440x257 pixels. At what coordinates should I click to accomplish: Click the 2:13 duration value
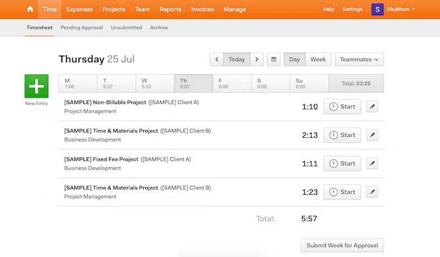pyautogui.click(x=310, y=135)
